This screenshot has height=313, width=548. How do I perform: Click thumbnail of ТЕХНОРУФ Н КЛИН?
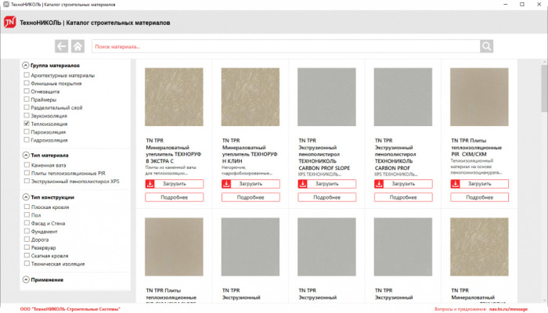tap(251, 97)
